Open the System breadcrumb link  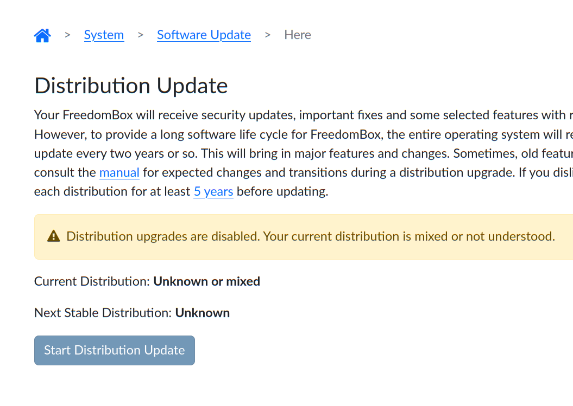[104, 35]
